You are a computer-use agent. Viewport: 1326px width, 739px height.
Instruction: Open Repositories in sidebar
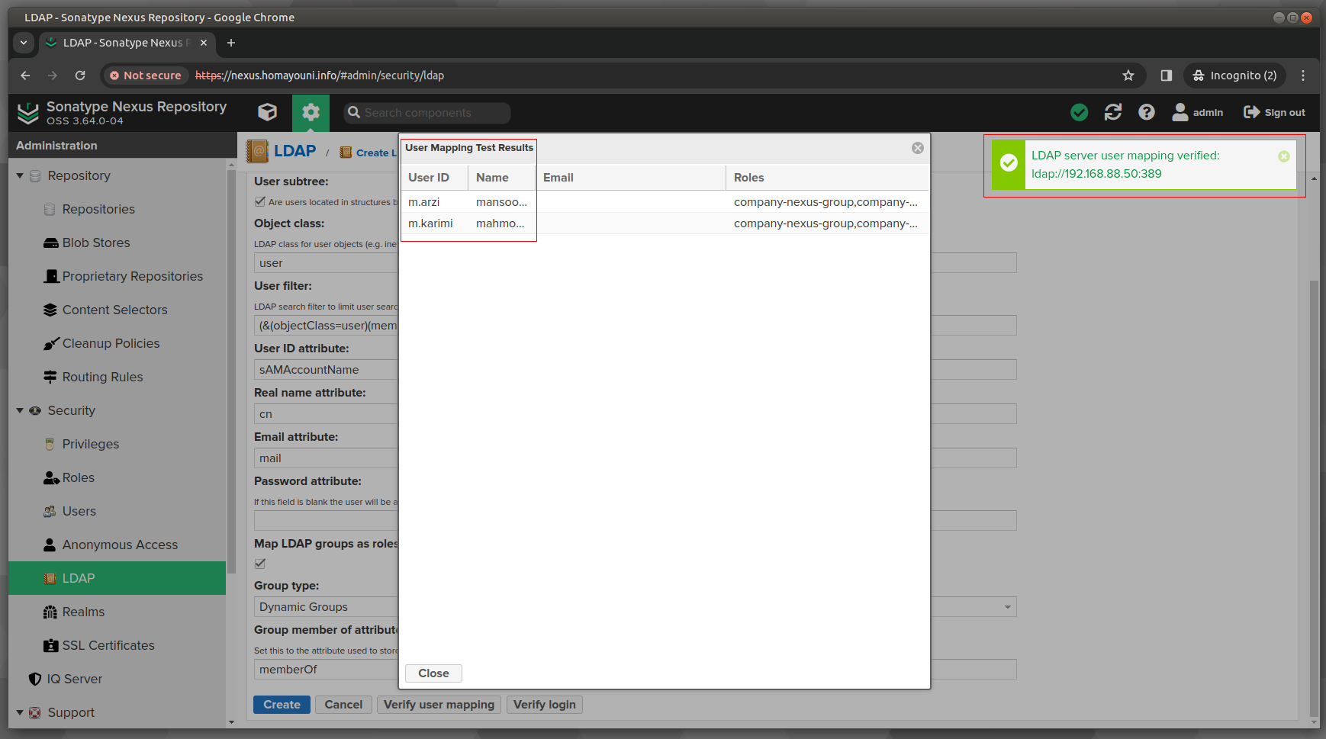pos(98,209)
